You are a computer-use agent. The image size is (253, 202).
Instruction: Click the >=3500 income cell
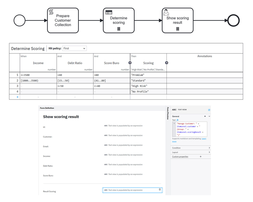38,75
